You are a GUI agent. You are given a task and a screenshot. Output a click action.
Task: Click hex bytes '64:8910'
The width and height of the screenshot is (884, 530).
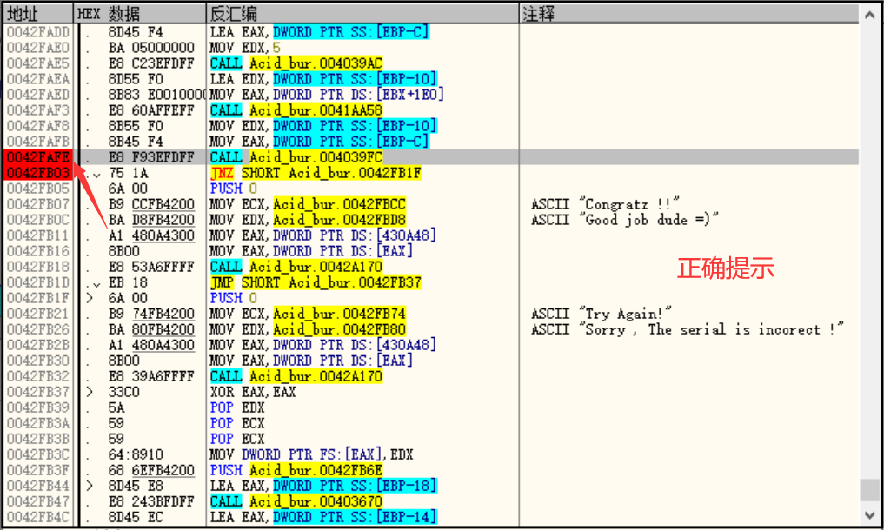pos(136,454)
